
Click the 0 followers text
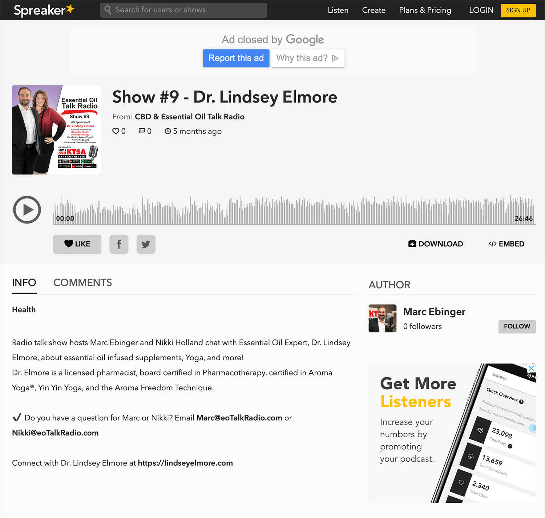pos(422,326)
